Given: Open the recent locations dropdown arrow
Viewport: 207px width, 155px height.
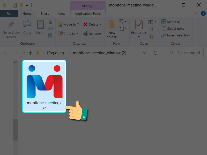Looking at the screenshot, I should coord(24,53).
